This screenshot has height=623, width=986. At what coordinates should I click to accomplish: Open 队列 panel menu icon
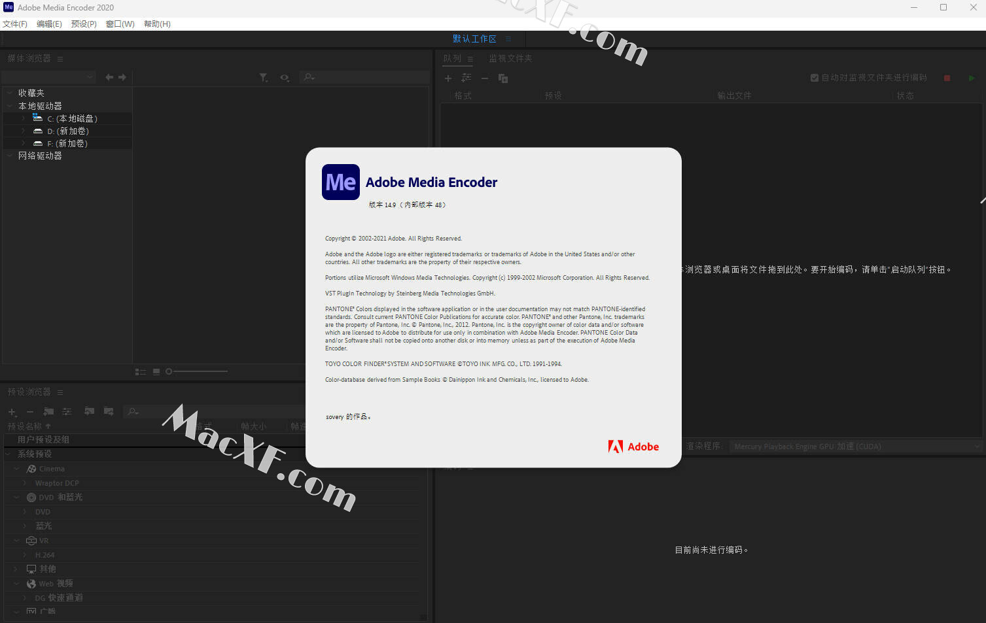click(x=470, y=59)
